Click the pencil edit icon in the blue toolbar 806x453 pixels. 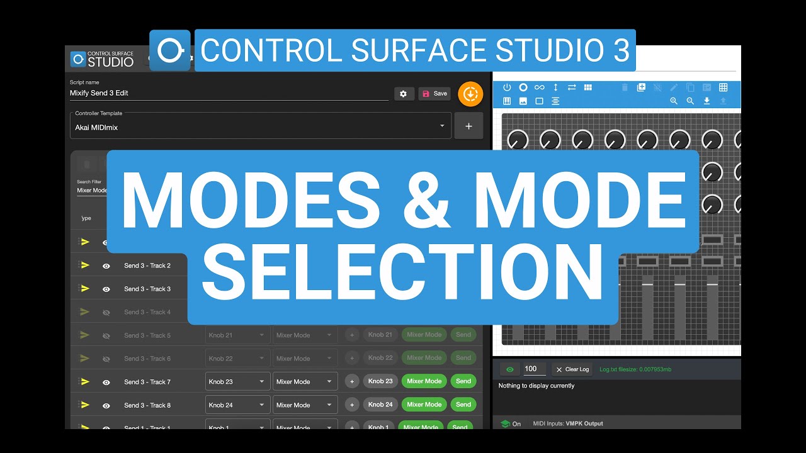(x=674, y=87)
